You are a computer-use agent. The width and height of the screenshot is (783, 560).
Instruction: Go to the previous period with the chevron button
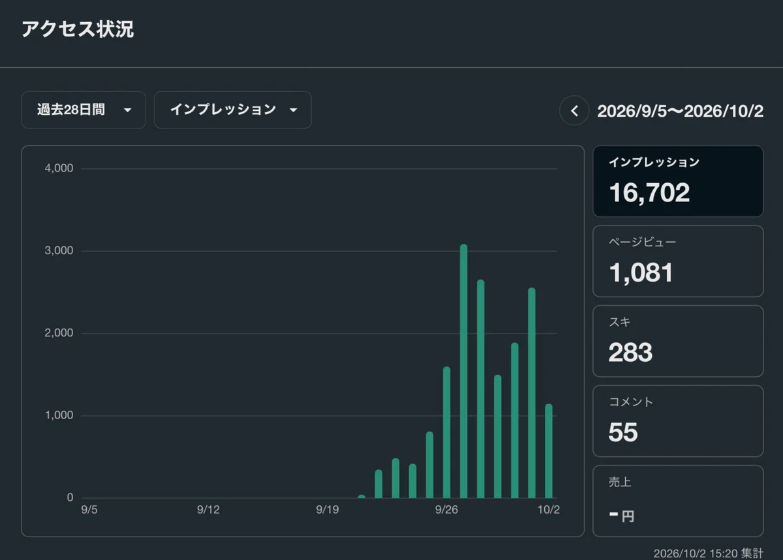(x=574, y=111)
